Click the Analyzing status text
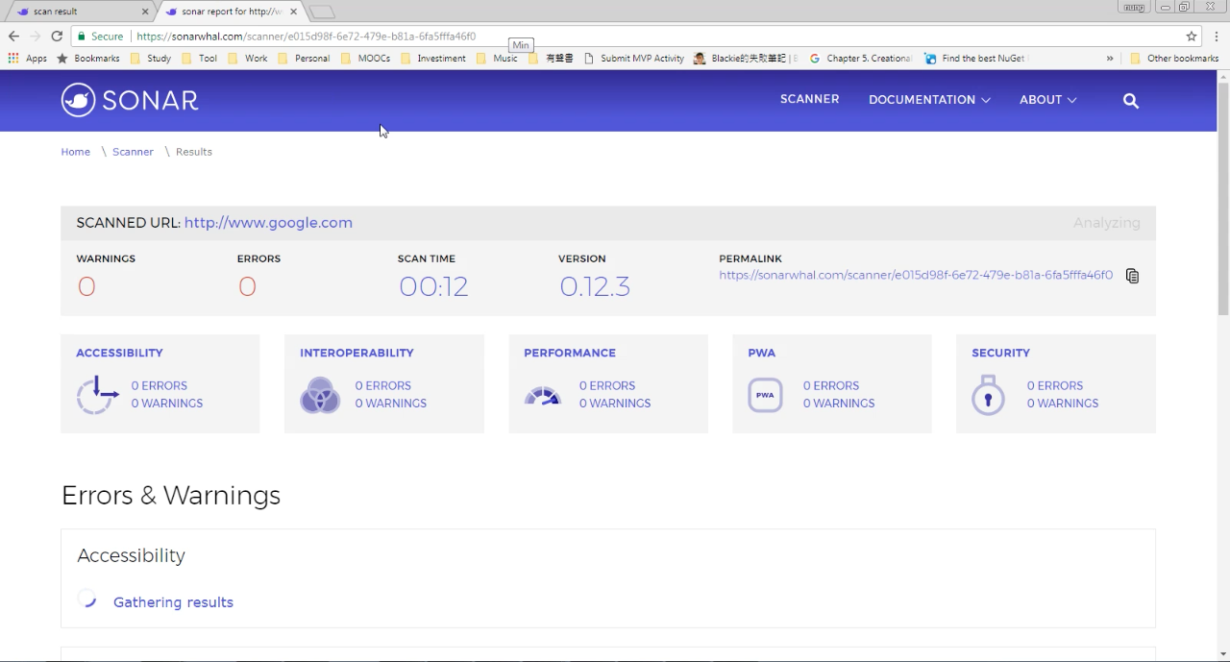Image resolution: width=1230 pixels, height=662 pixels. [1106, 223]
